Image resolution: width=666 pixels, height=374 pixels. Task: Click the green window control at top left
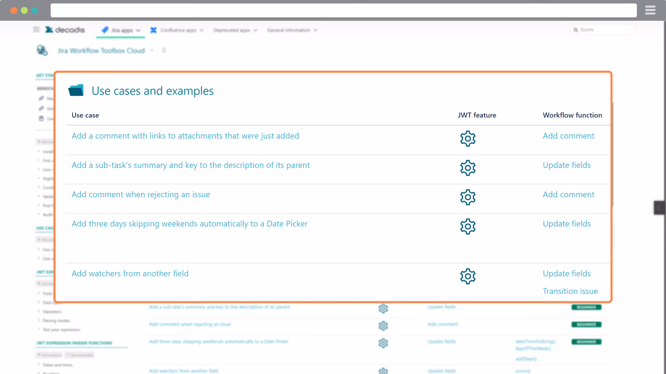click(24, 10)
